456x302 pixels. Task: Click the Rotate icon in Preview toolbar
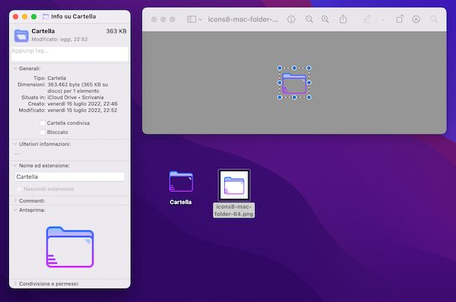pos(400,19)
